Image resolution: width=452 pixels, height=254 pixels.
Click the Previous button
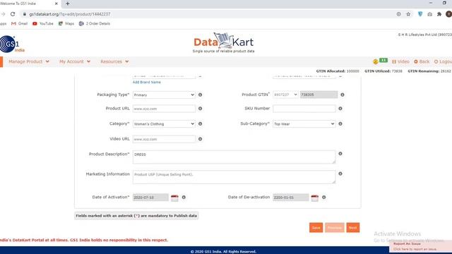334,227
